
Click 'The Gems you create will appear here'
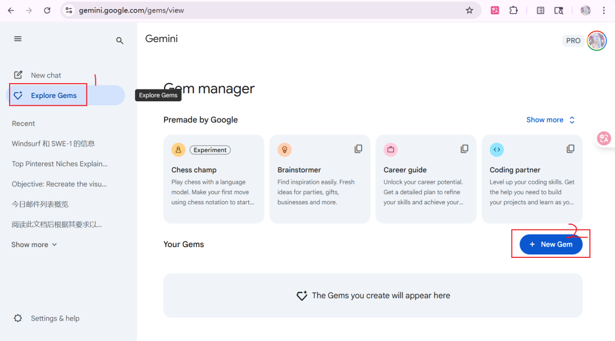point(381,295)
